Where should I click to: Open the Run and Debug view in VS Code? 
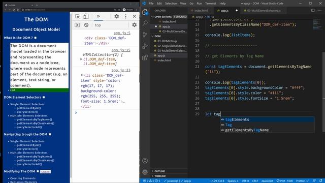tap(145, 46)
